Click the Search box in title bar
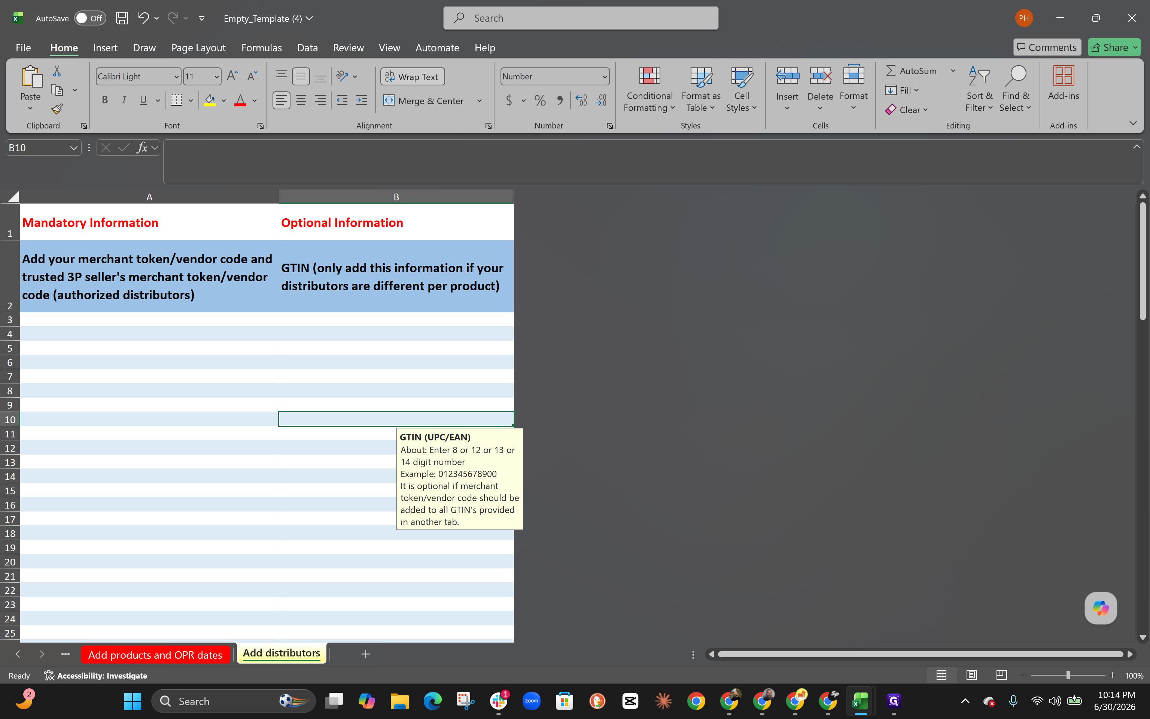The image size is (1150, 719). (x=581, y=18)
